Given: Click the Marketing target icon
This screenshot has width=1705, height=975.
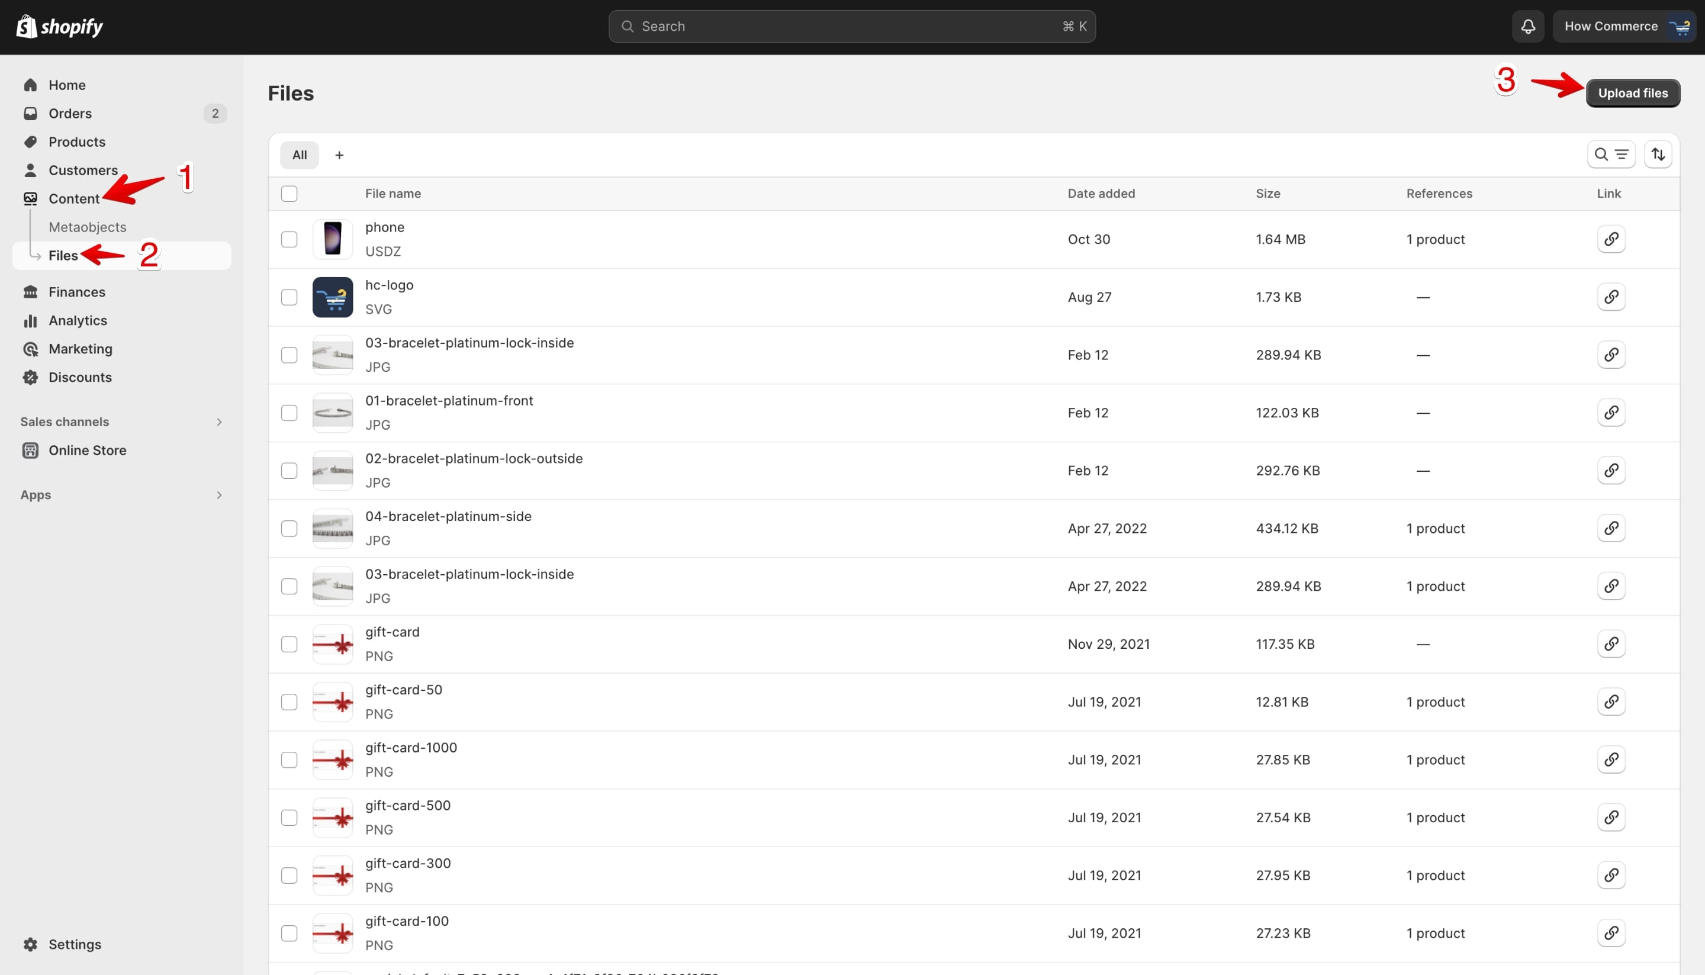Looking at the screenshot, I should coord(30,349).
